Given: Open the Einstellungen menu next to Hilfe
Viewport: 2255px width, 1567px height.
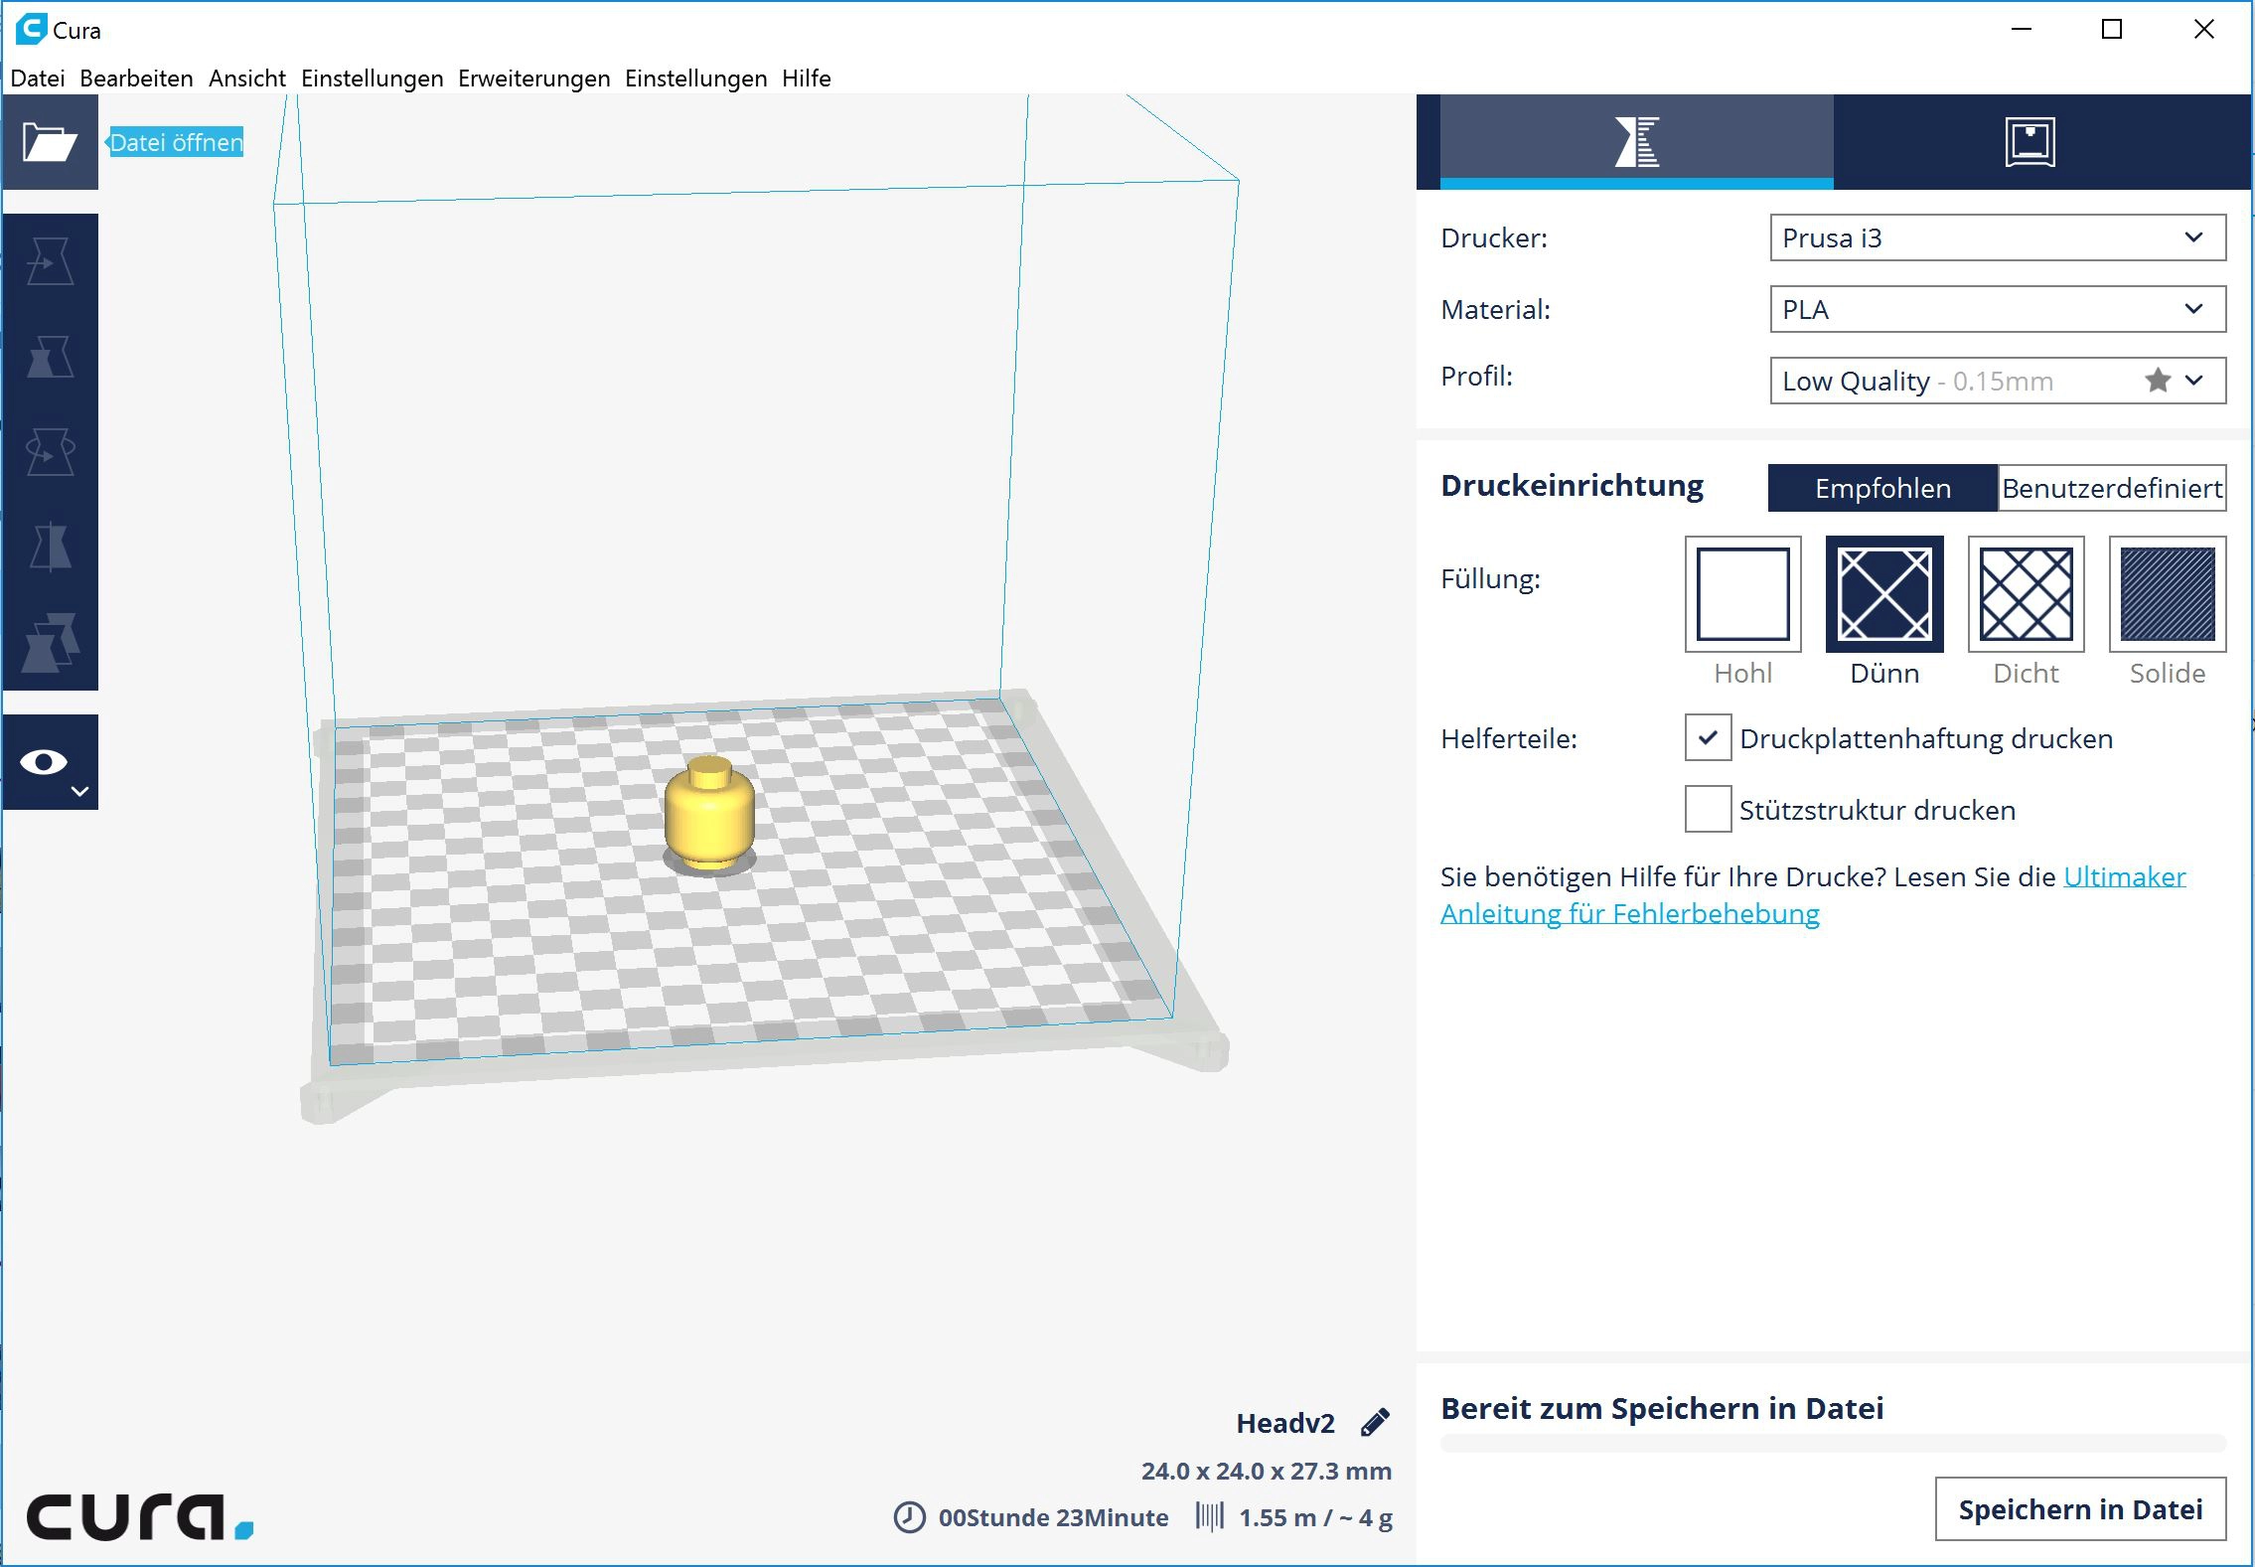Looking at the screenshot, I should [x=695, y=78].
